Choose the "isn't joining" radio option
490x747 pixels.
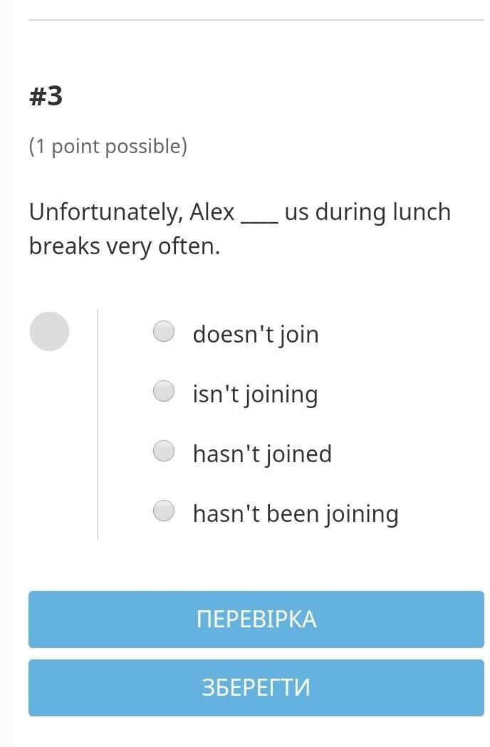pyautogui.click(x=164, y=391)
